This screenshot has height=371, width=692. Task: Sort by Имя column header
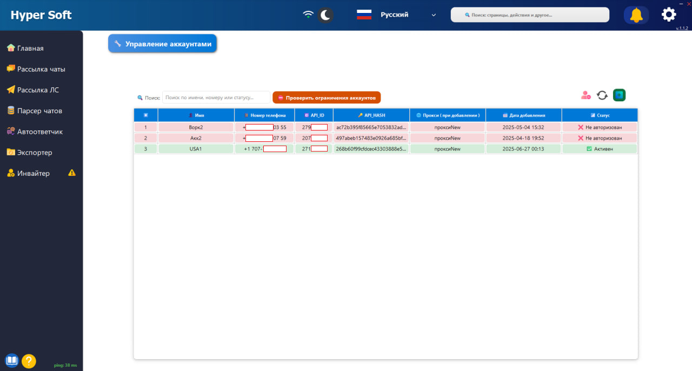(196, 115)
